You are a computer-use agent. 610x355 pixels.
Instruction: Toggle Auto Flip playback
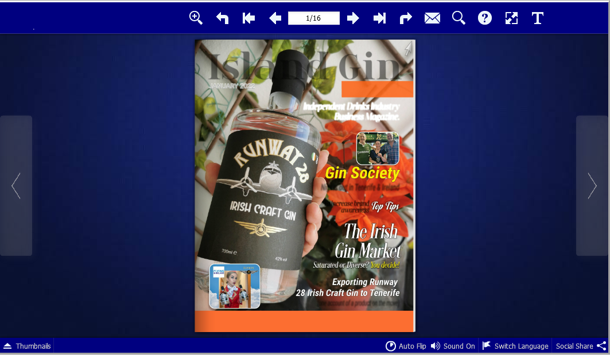click(x=406, y=346)
